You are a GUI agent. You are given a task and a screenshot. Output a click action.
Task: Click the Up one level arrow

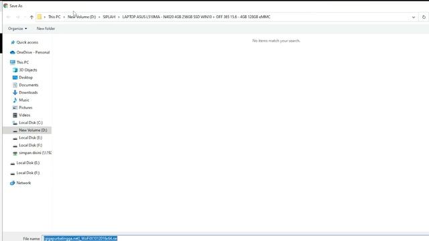click(32, 17)
